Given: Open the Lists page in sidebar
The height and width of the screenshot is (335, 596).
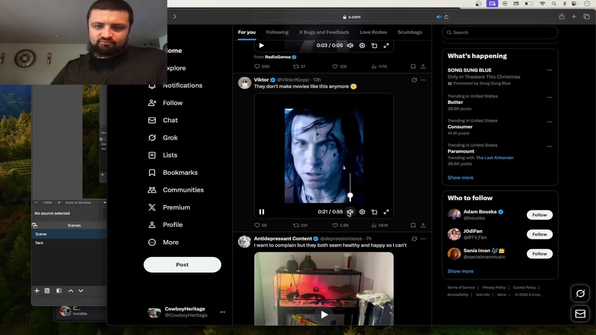Looking at the screenshot, I should pyautogui.click(x=163, y=155).
